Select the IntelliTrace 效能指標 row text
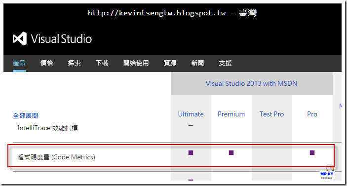The width and height of the screenshot is (347, 186). click(x=47, y=128)
